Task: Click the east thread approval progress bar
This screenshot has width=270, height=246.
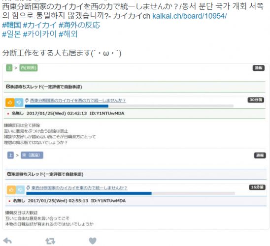Action: tap(131, 193)
